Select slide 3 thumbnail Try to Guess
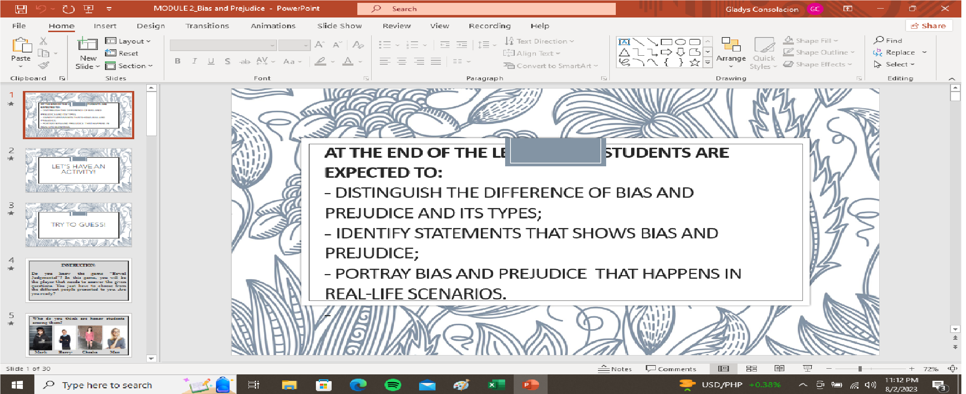Image resolution: width=966 pixels, height=394 pixels. [79, 224]
